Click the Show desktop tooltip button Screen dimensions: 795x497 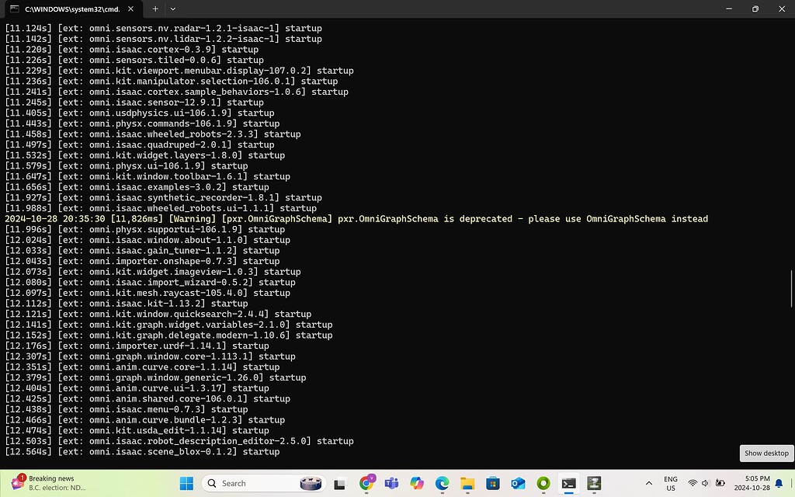(x=766, y=454)
